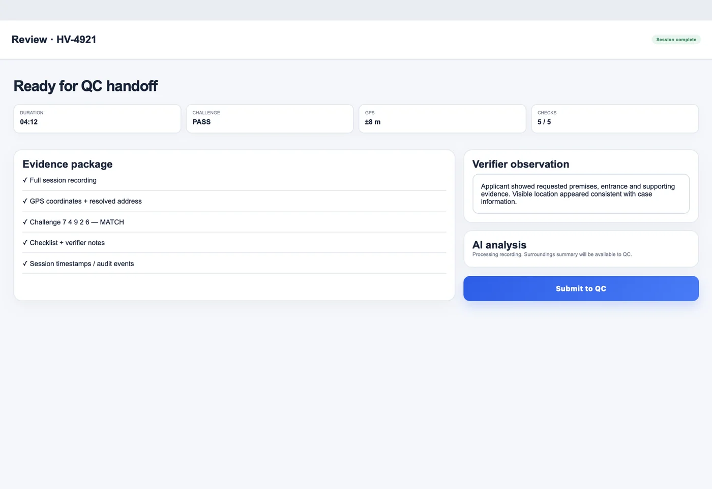Click the Verifier observation heading

tap(521, 164)
